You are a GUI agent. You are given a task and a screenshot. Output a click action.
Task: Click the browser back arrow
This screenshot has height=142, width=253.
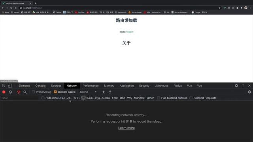(3, 8)
